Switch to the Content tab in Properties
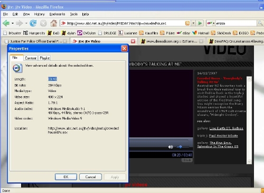264x193 pixels. [31, 58]
